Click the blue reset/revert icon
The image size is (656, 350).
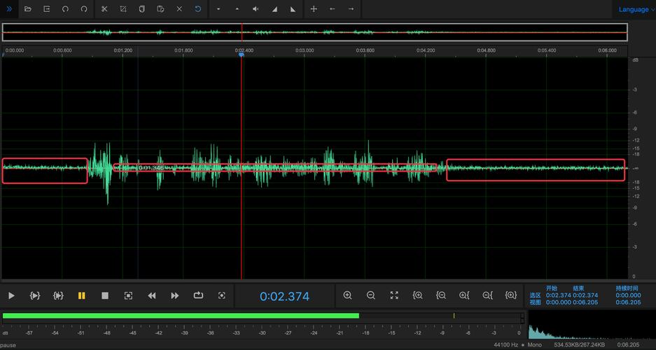click(198, 9)
